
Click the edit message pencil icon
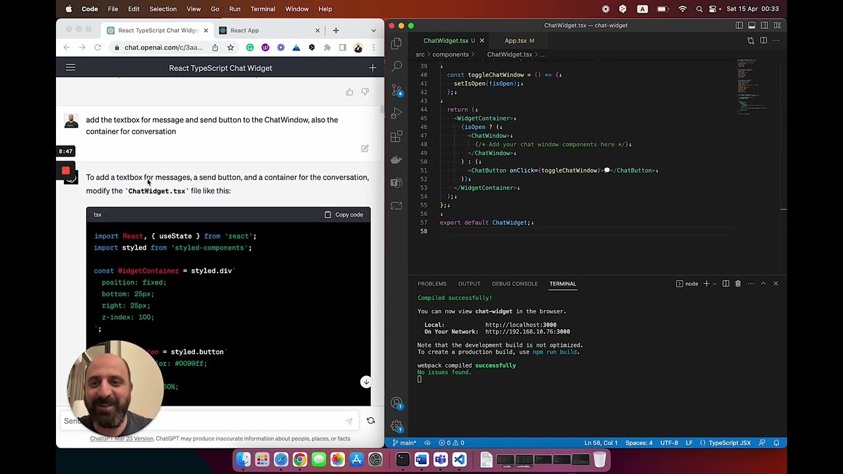coord(365,149)
